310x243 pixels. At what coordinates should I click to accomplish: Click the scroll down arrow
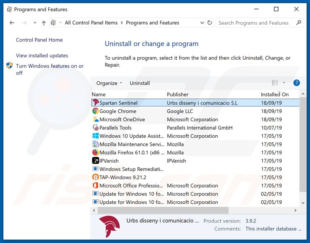pyautogui.click(x=303, y=203)
